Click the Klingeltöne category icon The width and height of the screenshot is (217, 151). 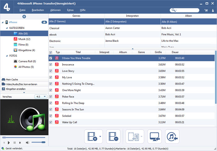point(15,50)
